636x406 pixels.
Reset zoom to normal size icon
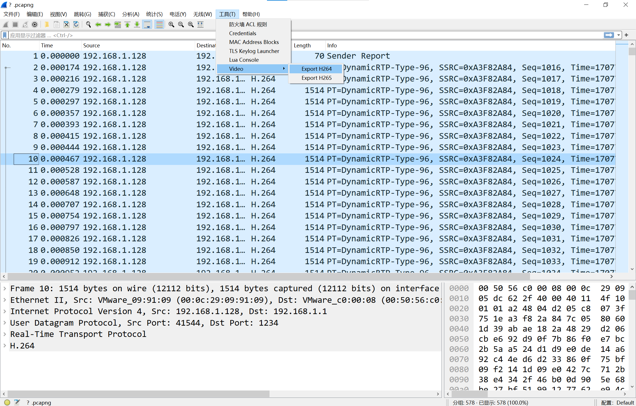[191, 25]
